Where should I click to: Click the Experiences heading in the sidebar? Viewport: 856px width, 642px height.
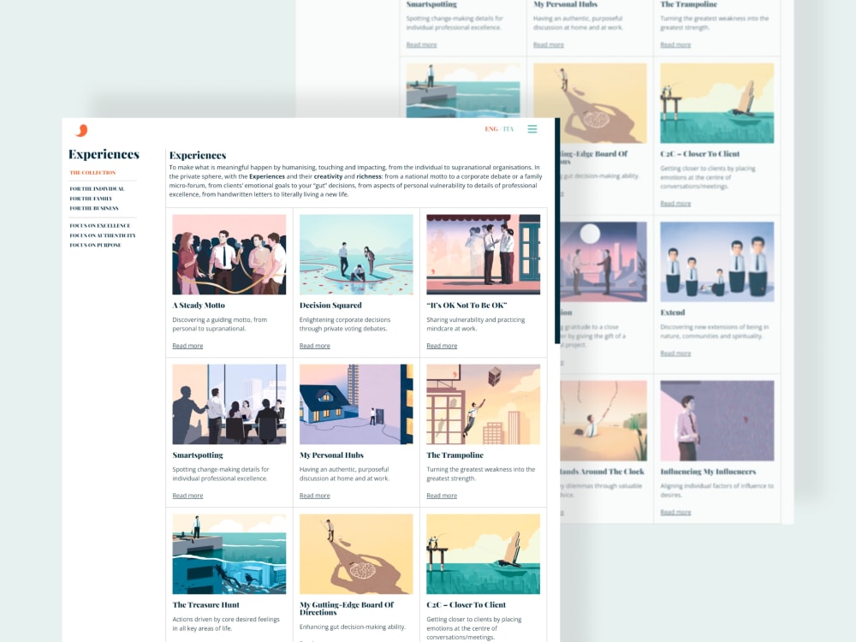[104, 154]
